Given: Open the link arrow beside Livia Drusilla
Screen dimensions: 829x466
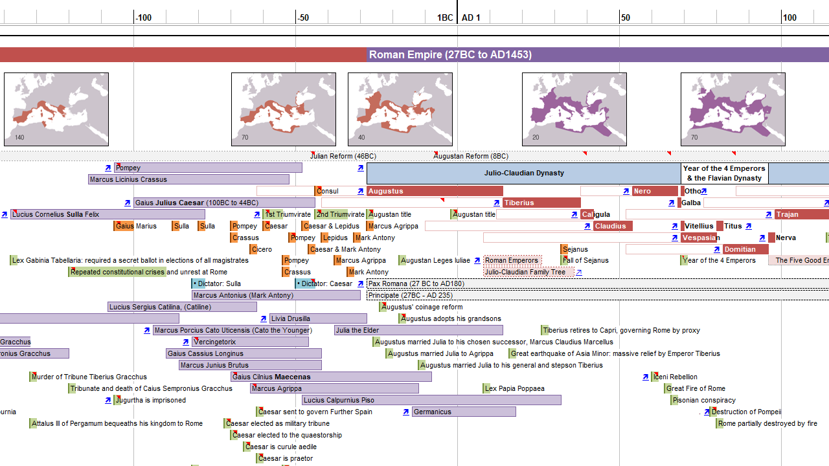Looking at the screenshot, I should (264, 318).
